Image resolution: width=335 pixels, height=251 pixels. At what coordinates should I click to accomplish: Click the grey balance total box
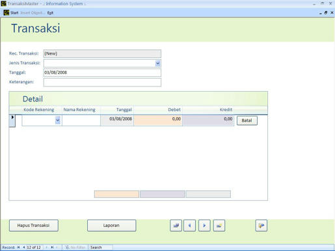(x=208, y=194)
